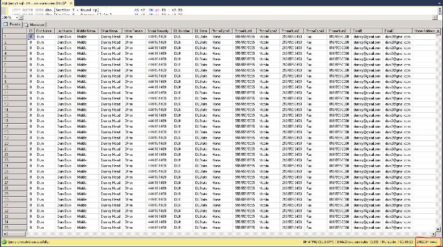Click the ID column header
The image size is (443, 247).
pyautogui.click(x=31, y=31)
